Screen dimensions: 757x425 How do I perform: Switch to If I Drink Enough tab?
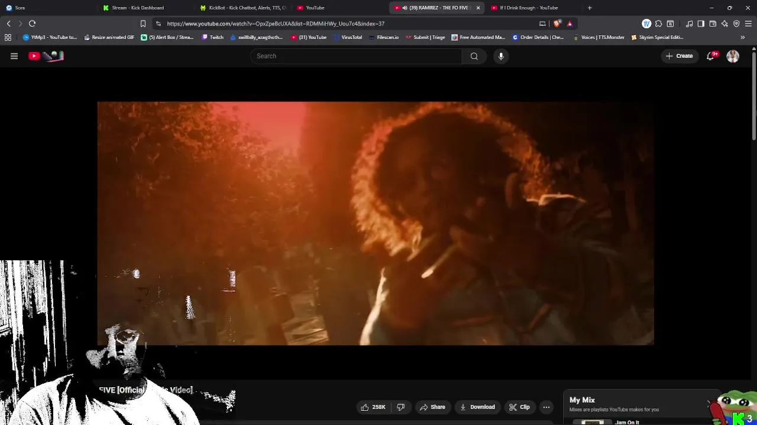(535, 8)
